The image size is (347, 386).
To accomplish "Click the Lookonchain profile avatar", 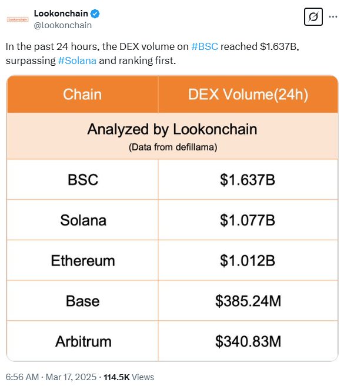I will 18,19.
